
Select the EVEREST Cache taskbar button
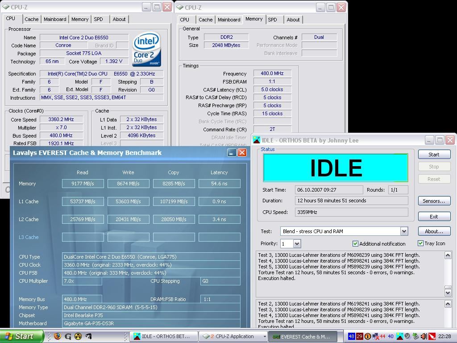[x=302, y=336]
